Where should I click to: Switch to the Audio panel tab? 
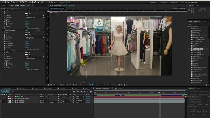[x=197, y=6]
